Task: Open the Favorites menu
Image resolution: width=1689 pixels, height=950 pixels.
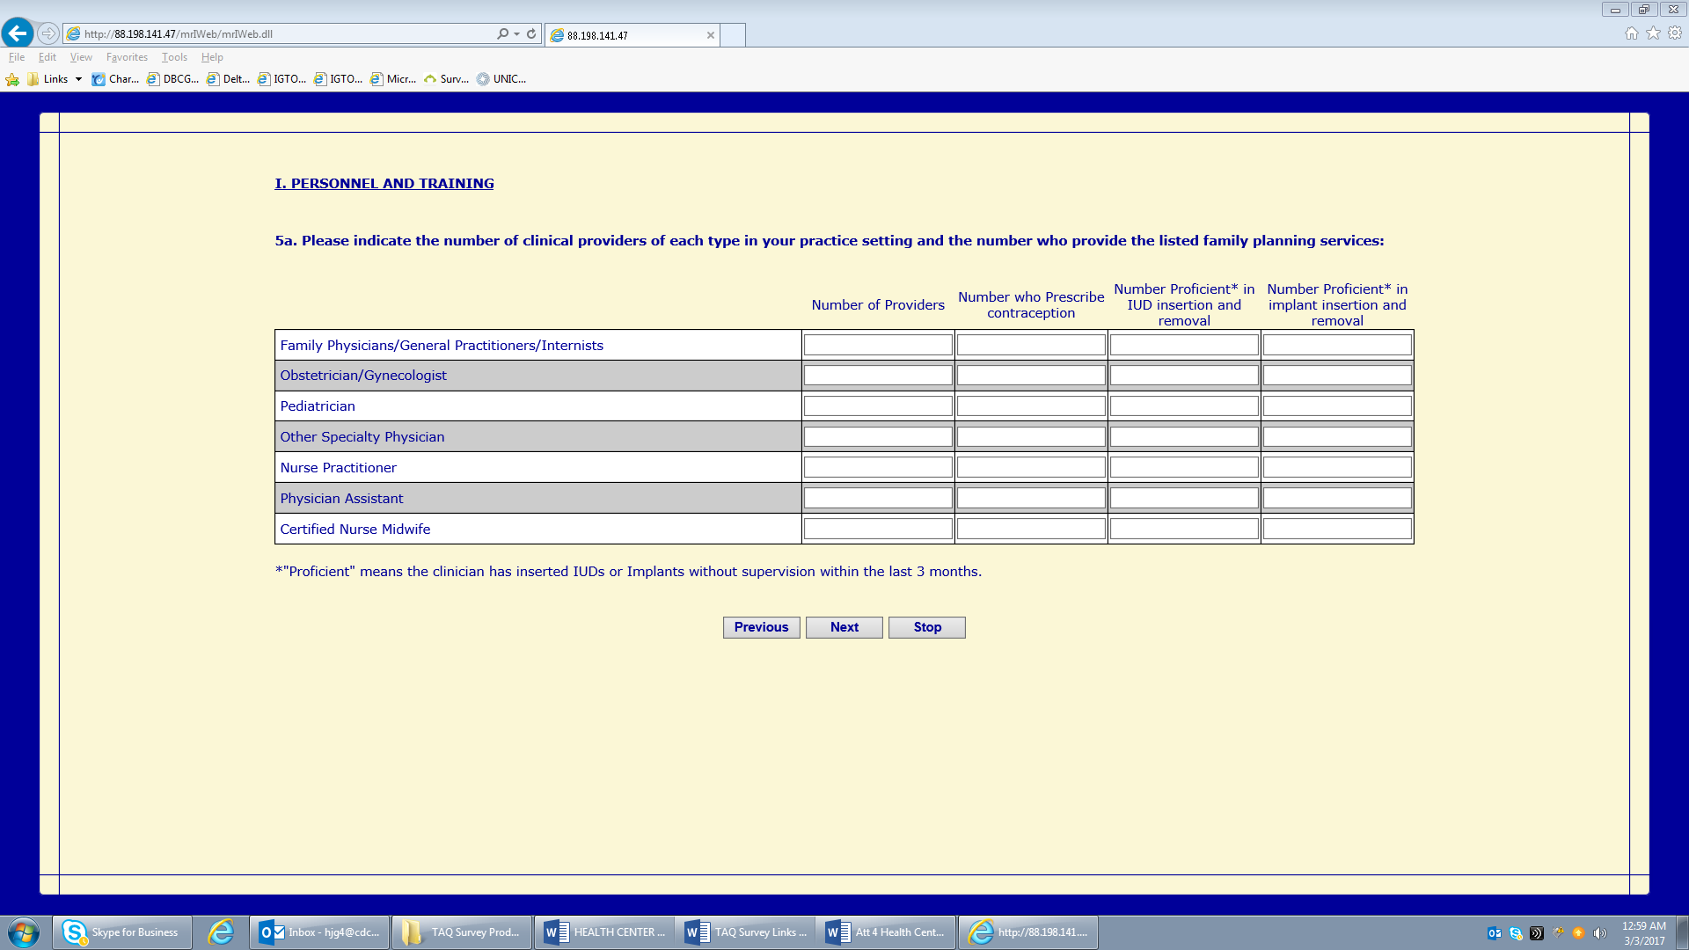Action: point(127,57)
